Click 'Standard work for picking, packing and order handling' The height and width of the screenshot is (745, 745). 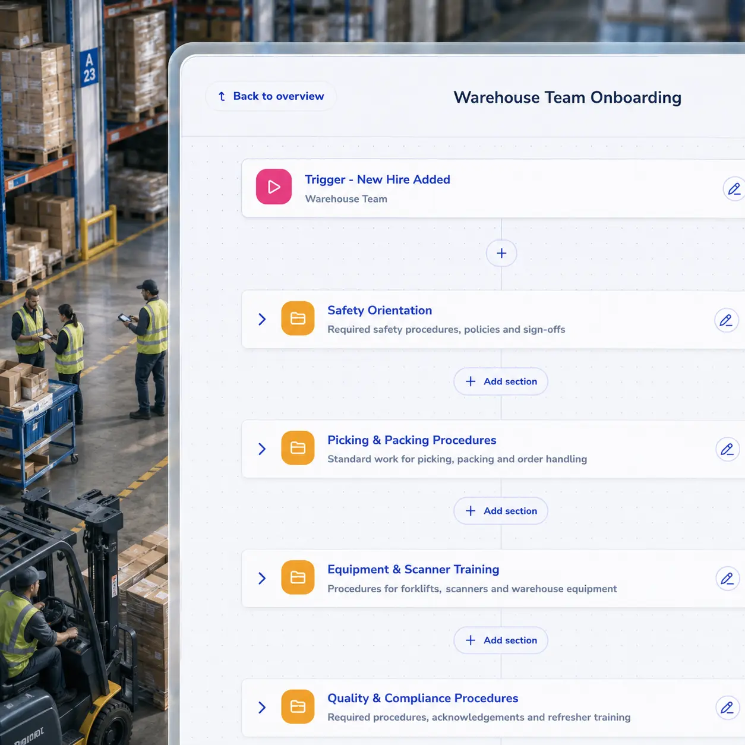457,459
